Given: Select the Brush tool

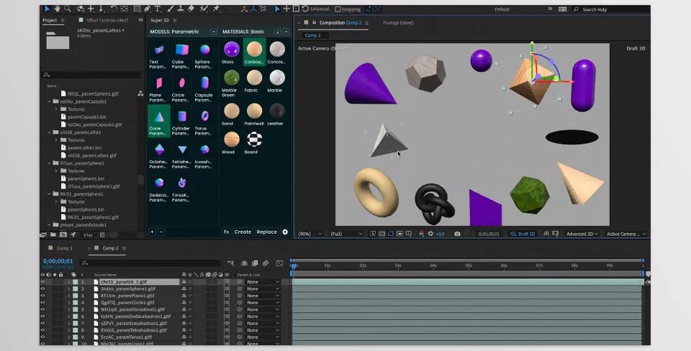Looking at the screenshot, I should (170, 9).
